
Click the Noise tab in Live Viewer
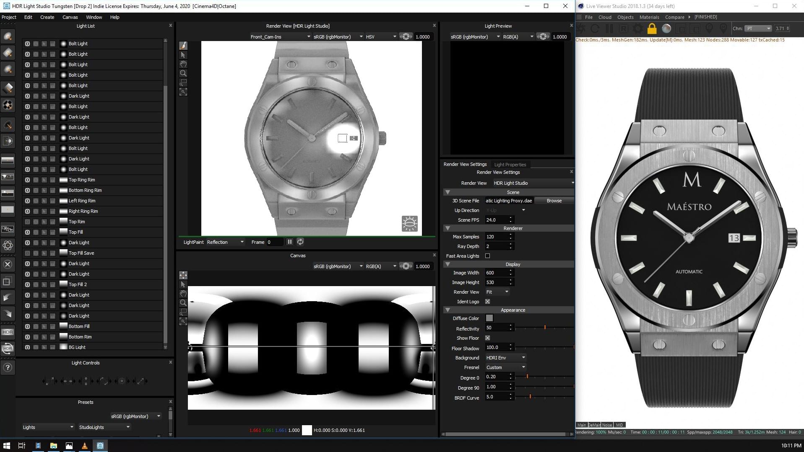tap(607, 425)
